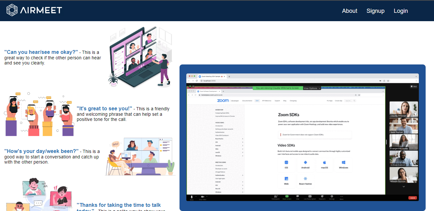Screen dimensions: 434x211
Task: Click "How's your day/week been?" heading
Action: [42, 151]
